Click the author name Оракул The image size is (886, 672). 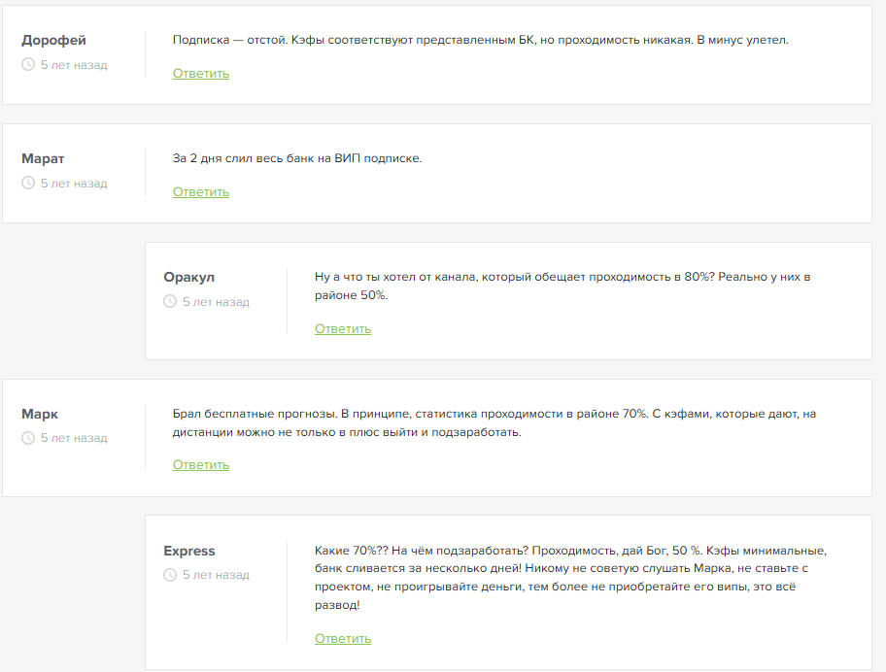pyautogui.click(x=189, y=278)
